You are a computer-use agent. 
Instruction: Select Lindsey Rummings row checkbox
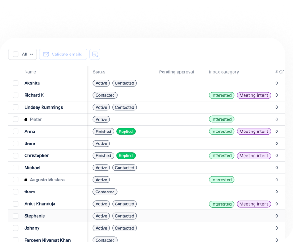(16, 107)
